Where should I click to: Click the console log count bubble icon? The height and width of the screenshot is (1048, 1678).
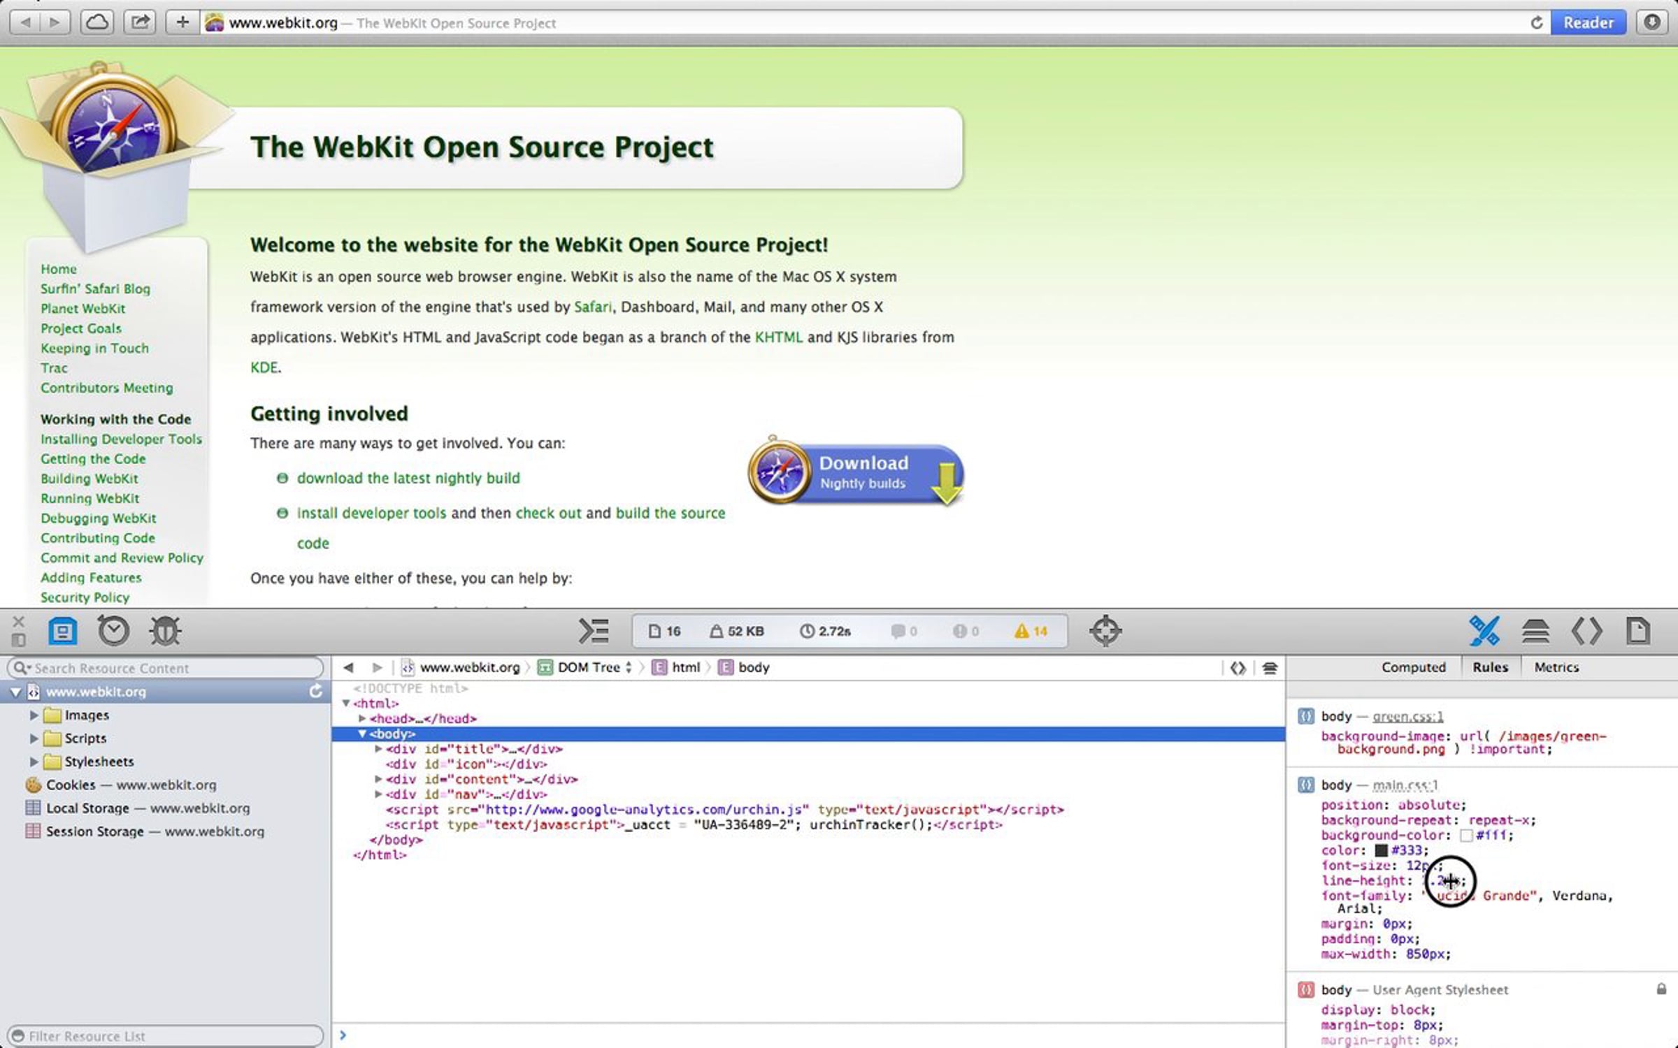pyautogui.click(x=903, y=631)
